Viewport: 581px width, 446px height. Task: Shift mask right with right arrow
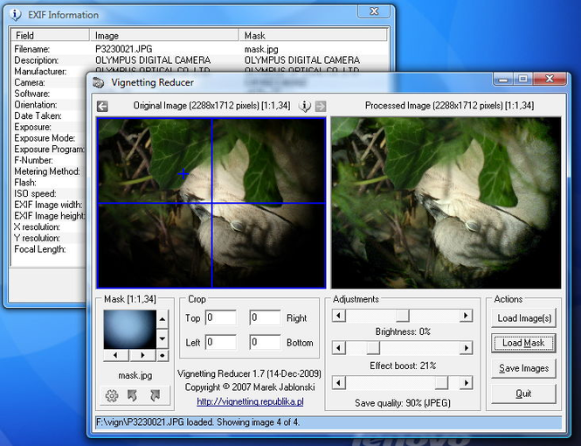click(x=142, y=356)
